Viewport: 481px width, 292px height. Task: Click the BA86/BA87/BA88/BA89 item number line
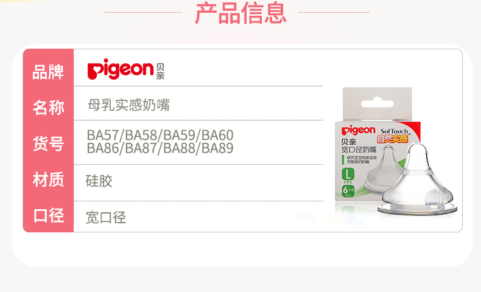(x=160, y=148)
